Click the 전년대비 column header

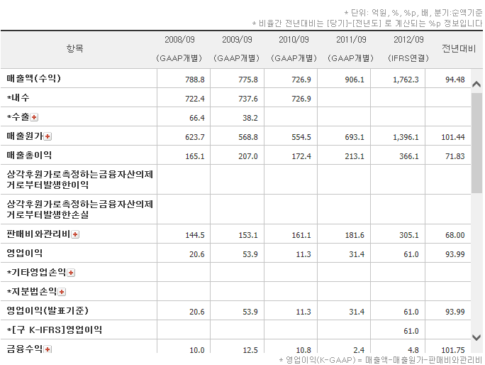459,49
